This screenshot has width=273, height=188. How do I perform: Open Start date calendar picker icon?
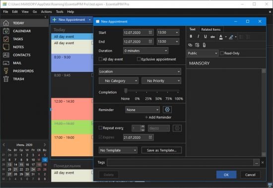150,32
